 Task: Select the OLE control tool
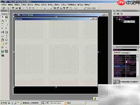coord(3,55)
